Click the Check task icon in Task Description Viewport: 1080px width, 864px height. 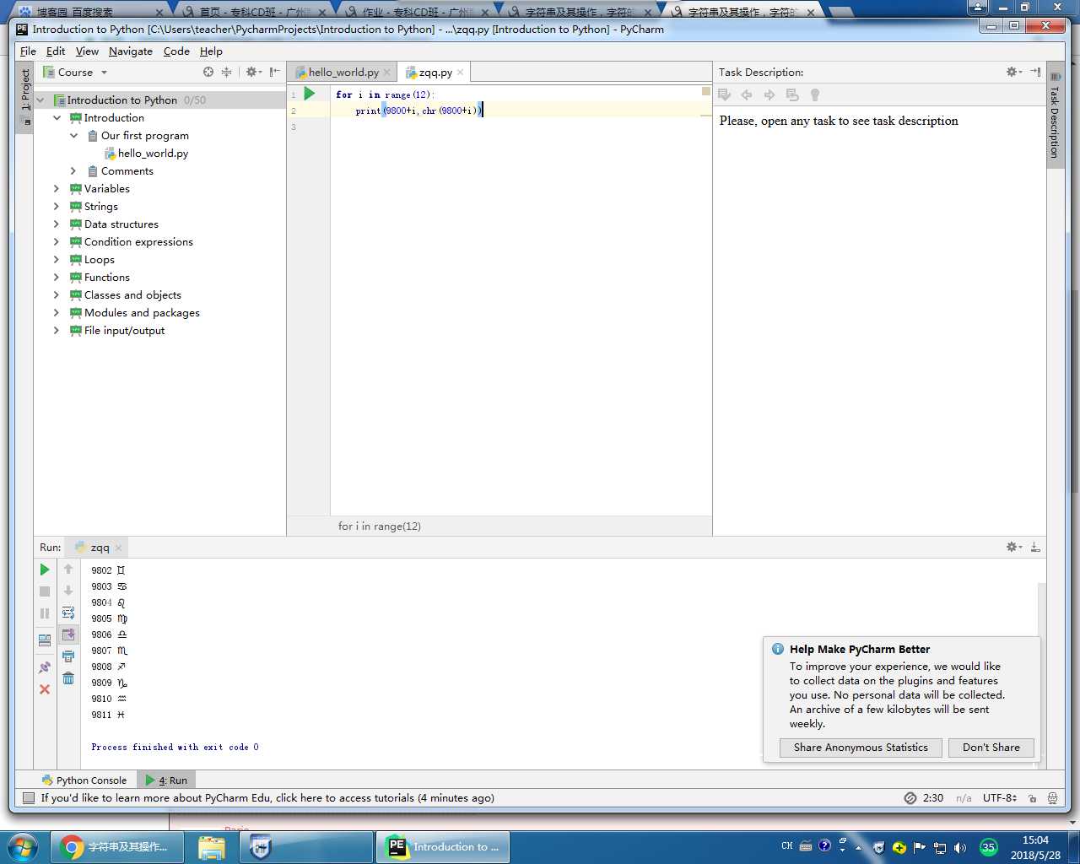click(724, 94)
